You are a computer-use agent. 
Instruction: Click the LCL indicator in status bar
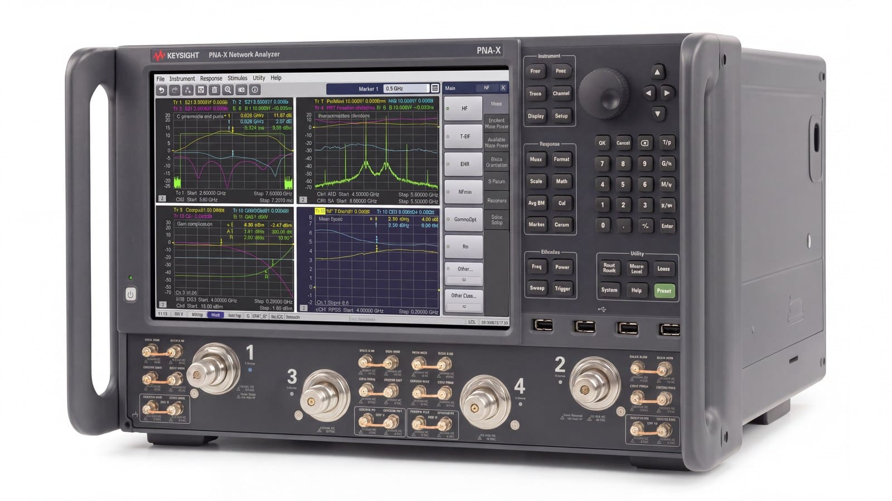[472, 322]
